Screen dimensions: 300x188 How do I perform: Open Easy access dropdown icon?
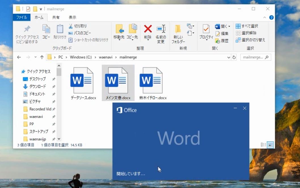click(191, 33)
